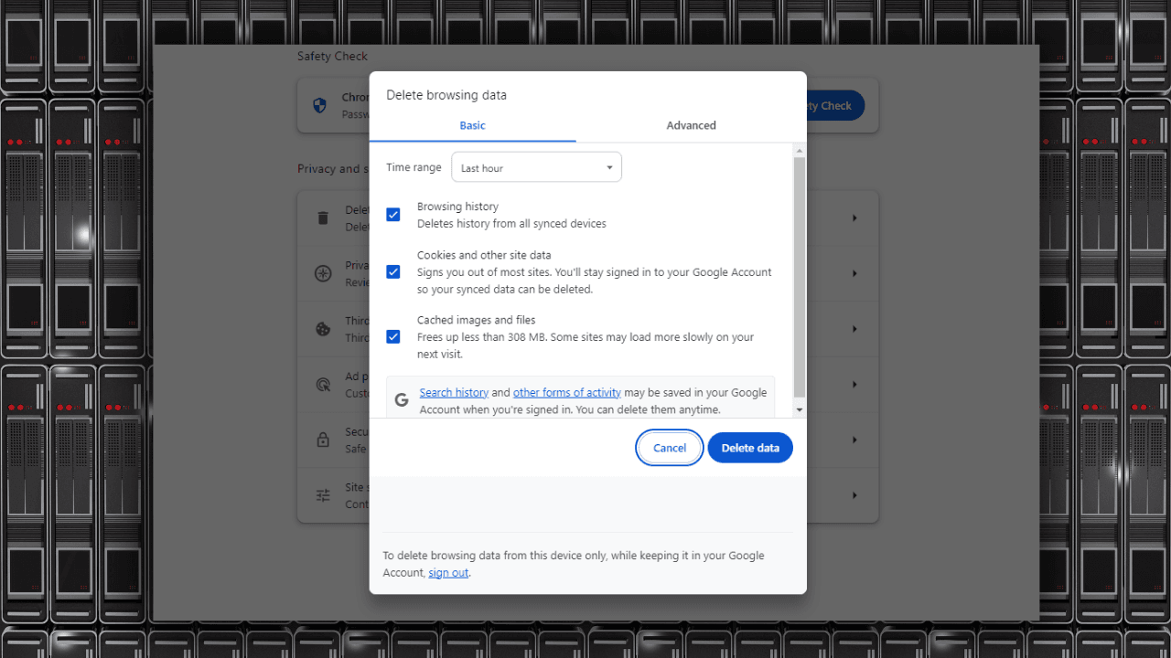Expand the Site settings row

(854, 494)
